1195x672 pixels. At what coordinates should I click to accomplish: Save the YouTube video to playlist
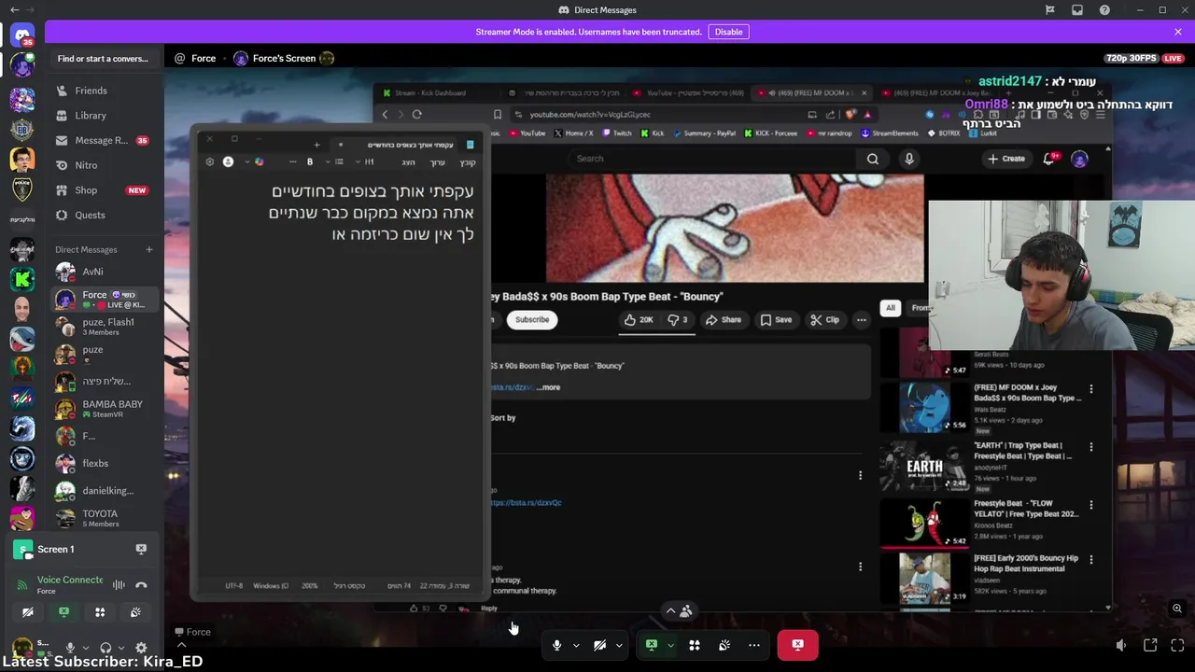776,320
